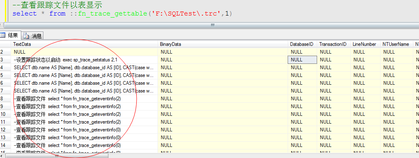Click the LineNumber NULL cell in row 13
419x158 pixels.
365,138
